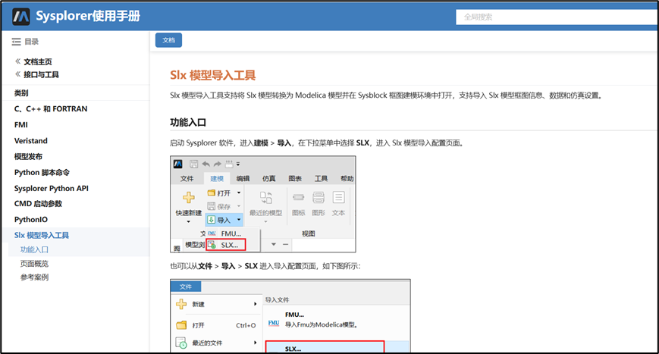Click the 最近的模型 icon
The width and height of the screenshot is (659, 354).
point(265,197)
